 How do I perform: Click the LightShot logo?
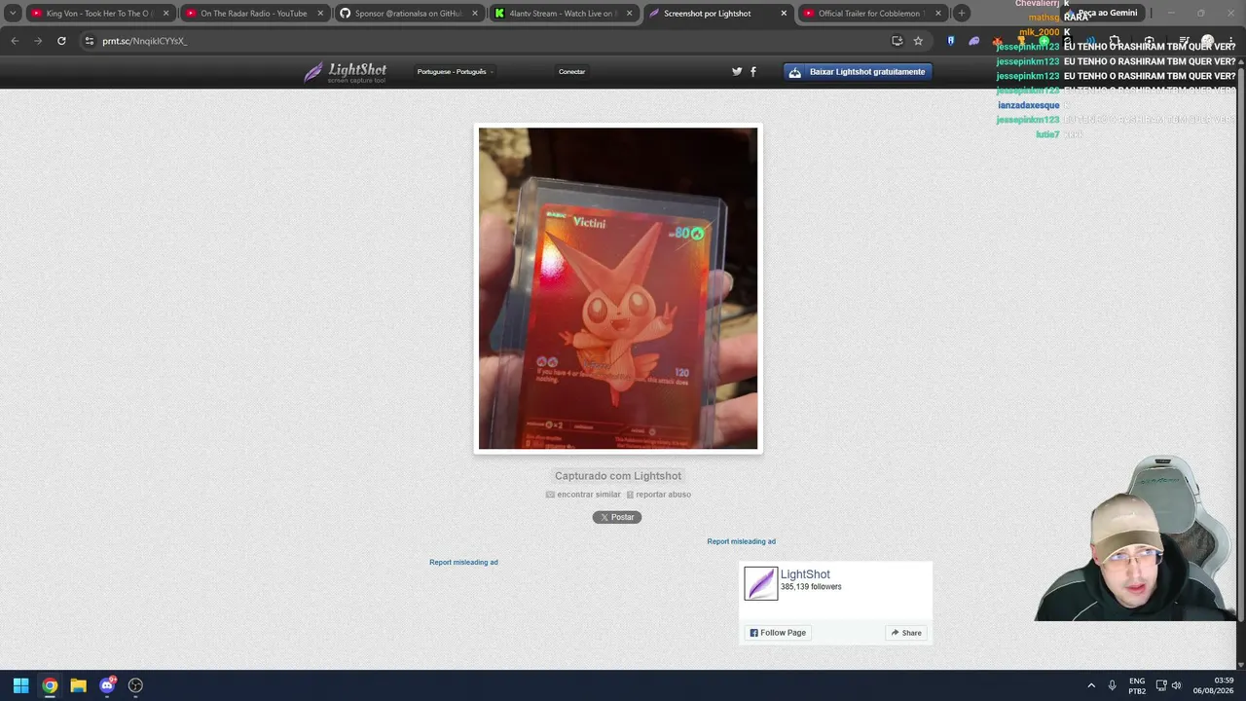346,72
